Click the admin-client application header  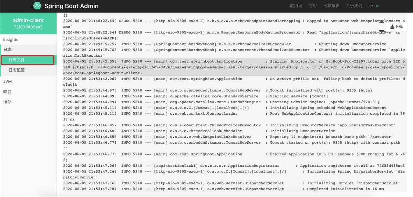28,20
